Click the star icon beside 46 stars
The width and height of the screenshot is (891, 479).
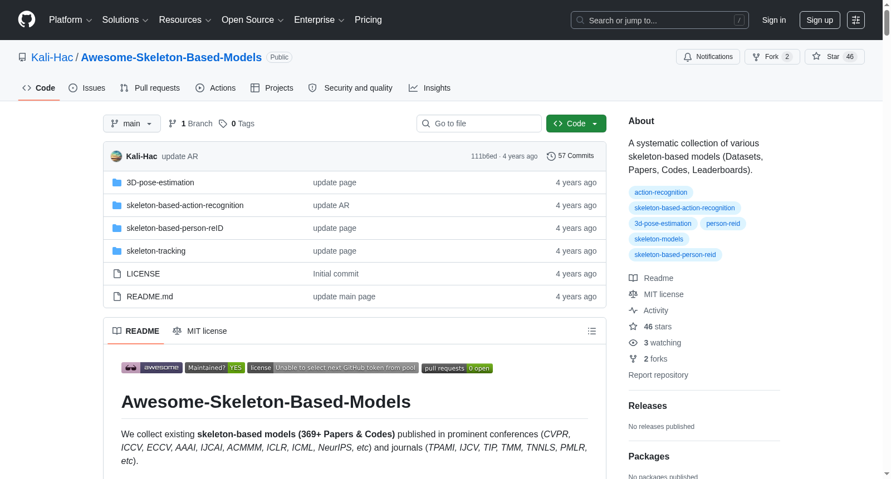(633, 327)
